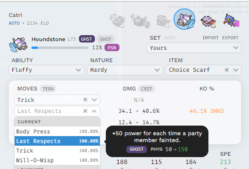Click the 12.4 - 14.7% damage range
This screenshot has width=249, height=169.
coord(139,122)
